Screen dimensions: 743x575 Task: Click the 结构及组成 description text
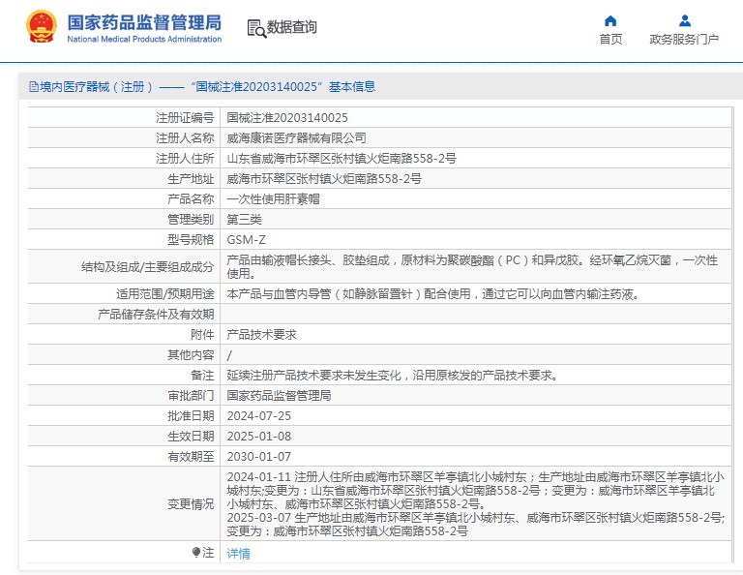(x=472, y=266)
